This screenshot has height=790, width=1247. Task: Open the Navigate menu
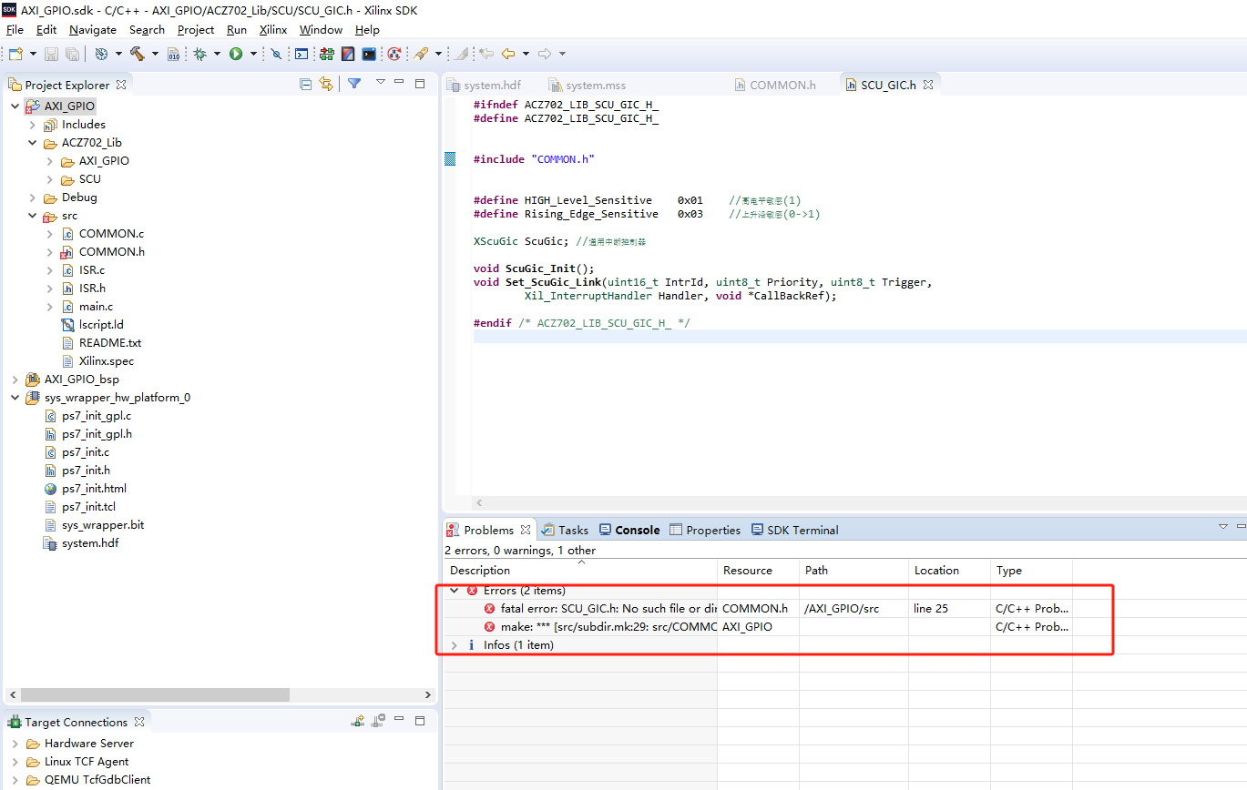93,30
